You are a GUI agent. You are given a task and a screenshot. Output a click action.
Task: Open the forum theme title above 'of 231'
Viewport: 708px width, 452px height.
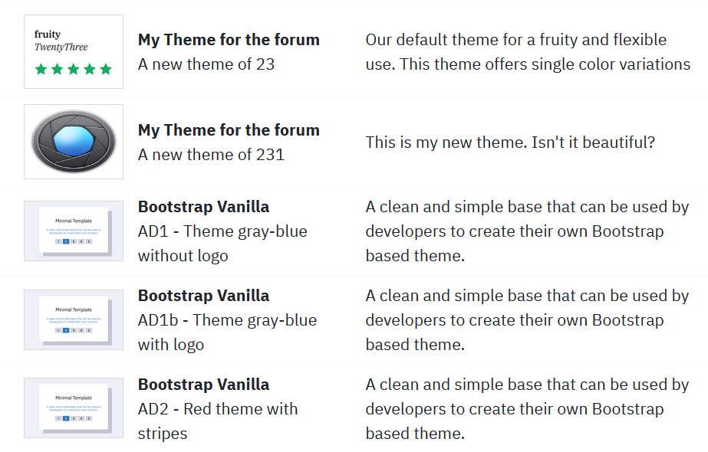click(x=229, y=130)
